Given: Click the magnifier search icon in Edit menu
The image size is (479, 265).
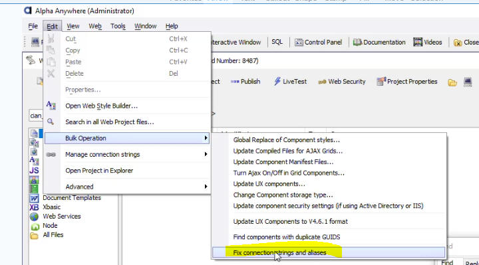Looking at the screenshot, I should tap(51, 122).
